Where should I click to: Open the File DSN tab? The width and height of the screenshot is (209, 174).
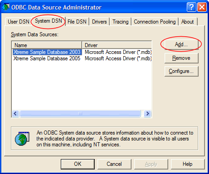(77, 22)
